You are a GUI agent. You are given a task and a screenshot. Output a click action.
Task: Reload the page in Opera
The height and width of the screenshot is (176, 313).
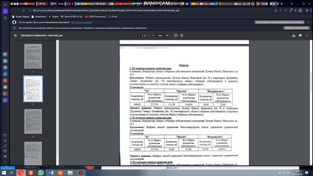pos(23,10)
